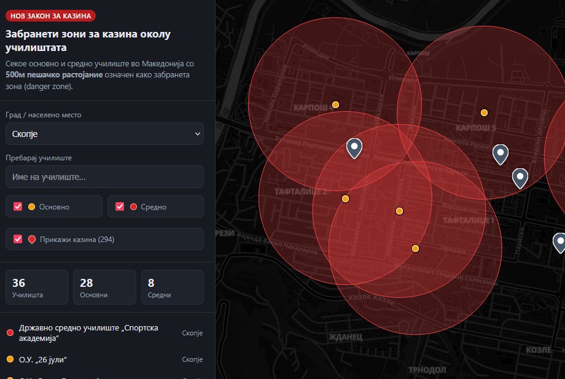Toggle the Прикажи казина (294) checkbox
The image size is (565, 379).
pyautogui.click(x=18, y=239)
